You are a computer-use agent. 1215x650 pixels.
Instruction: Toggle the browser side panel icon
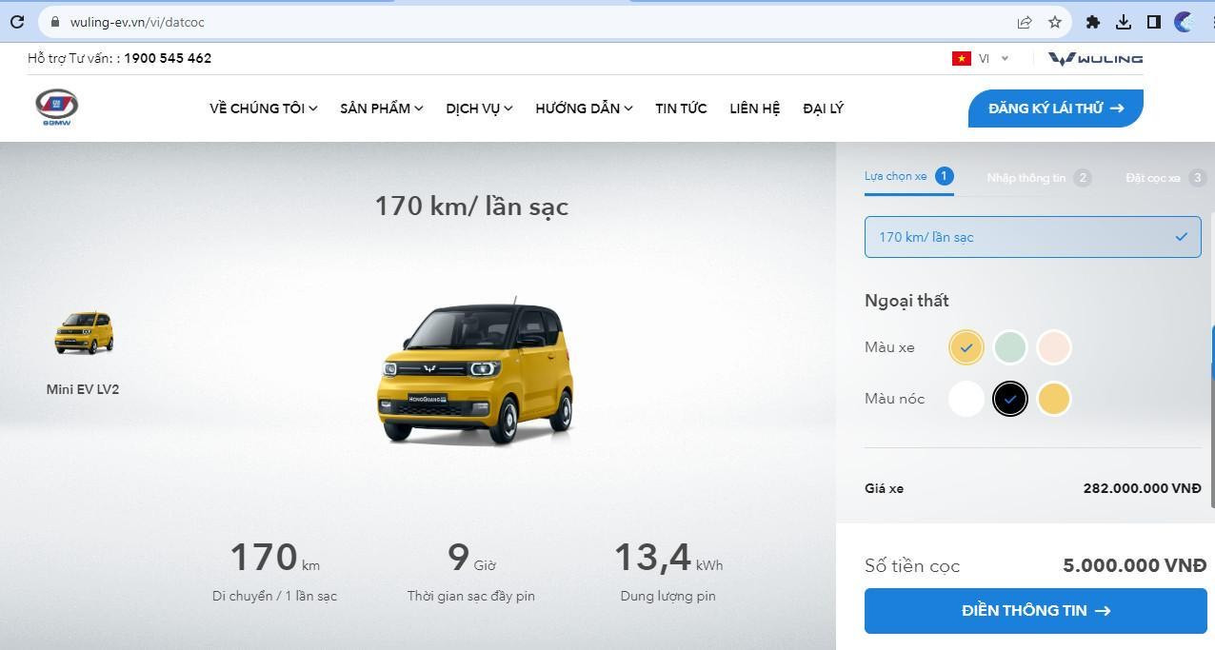tap(1153, 22)
